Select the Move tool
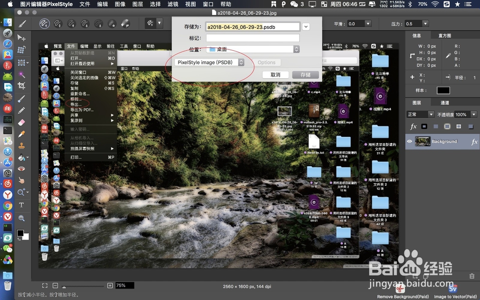Viewport: 480px width, 300px height. pos(22,37)
